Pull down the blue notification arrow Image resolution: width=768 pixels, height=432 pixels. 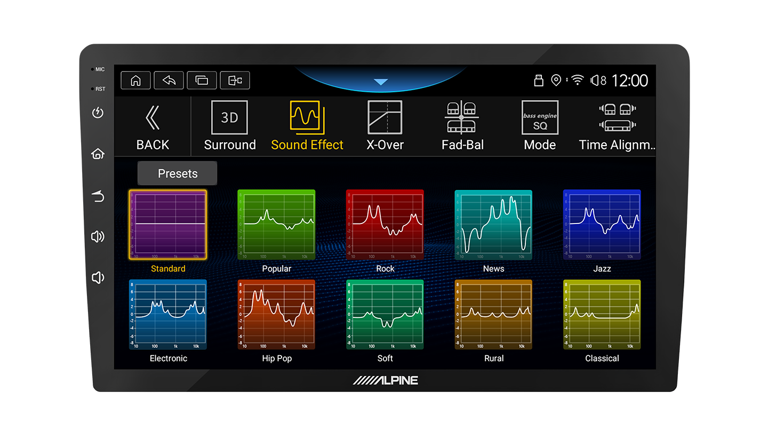click(380, 82)
